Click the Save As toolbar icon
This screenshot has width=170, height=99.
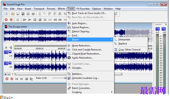click(x=23, y=14)
